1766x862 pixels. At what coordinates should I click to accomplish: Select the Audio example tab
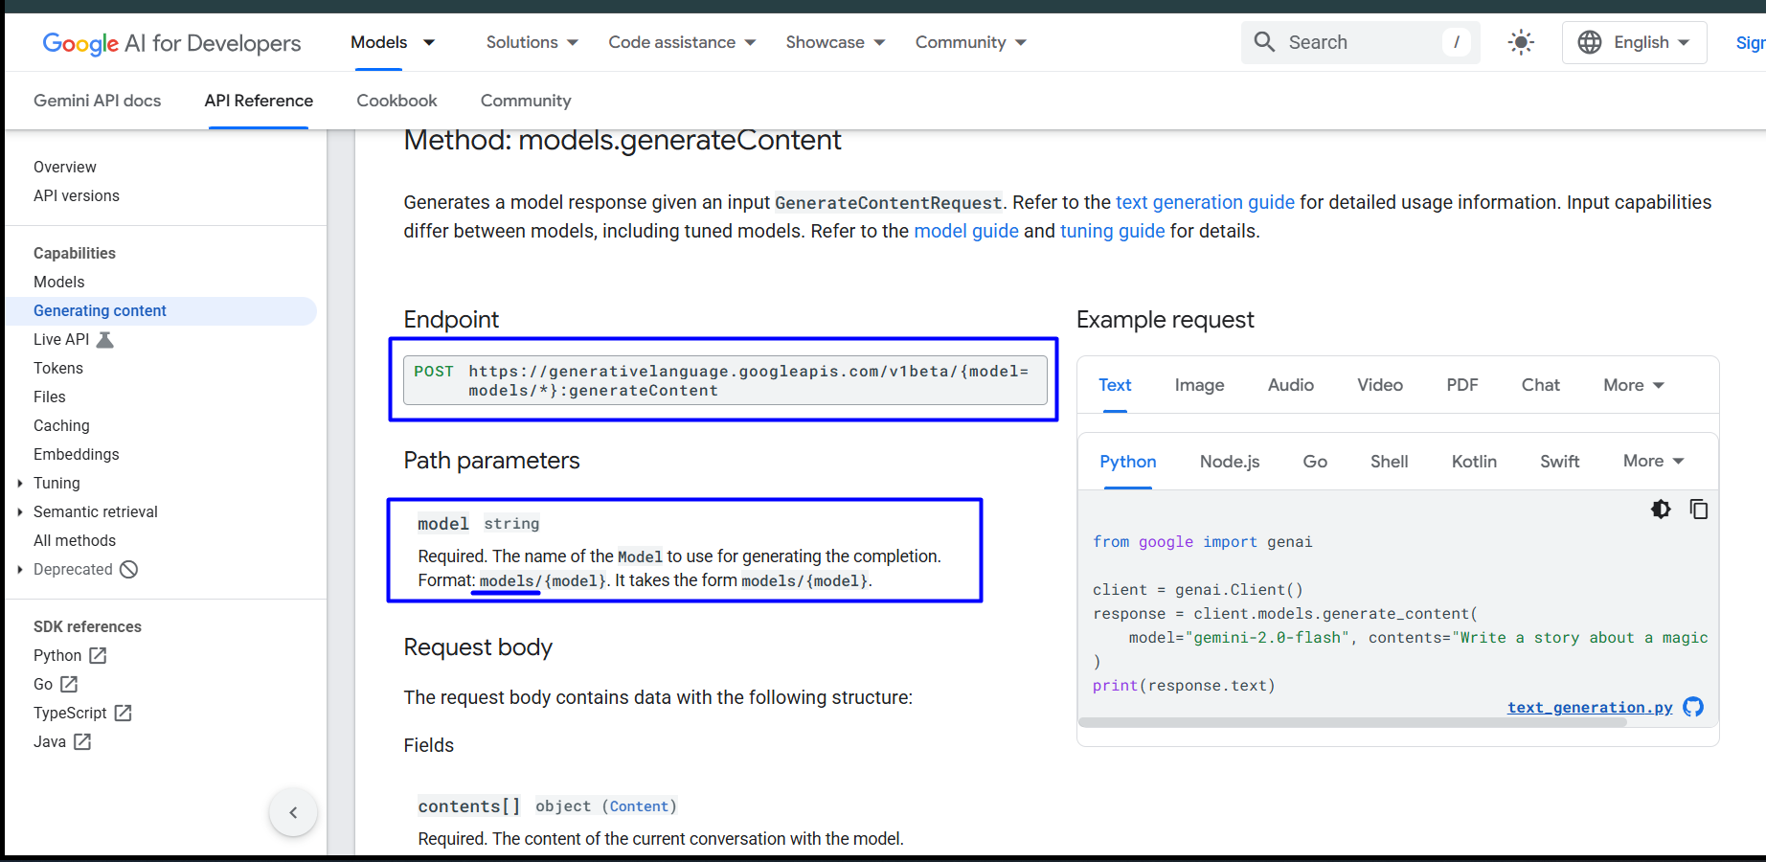[x=1291, y=385]
